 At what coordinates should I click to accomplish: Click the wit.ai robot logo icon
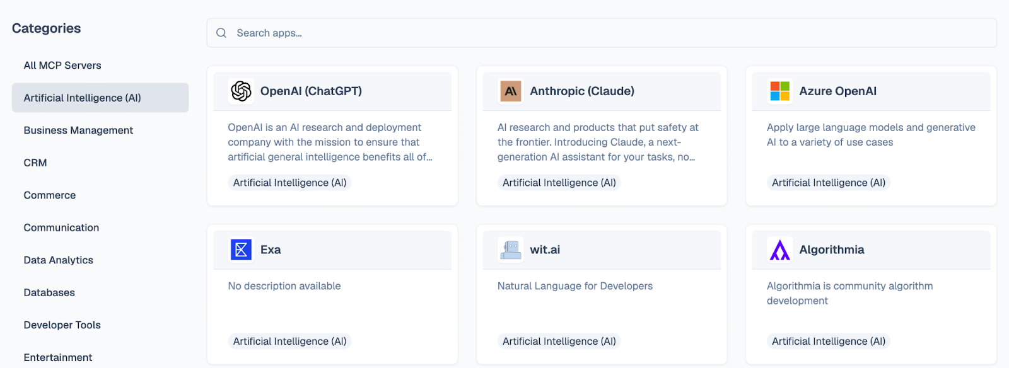[510, 250]
